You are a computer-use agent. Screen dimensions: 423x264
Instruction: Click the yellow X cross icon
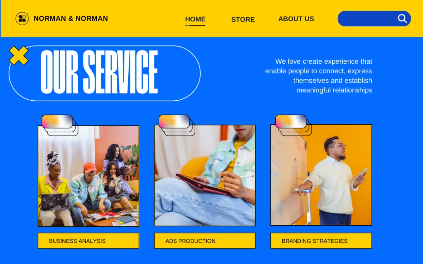19,56
